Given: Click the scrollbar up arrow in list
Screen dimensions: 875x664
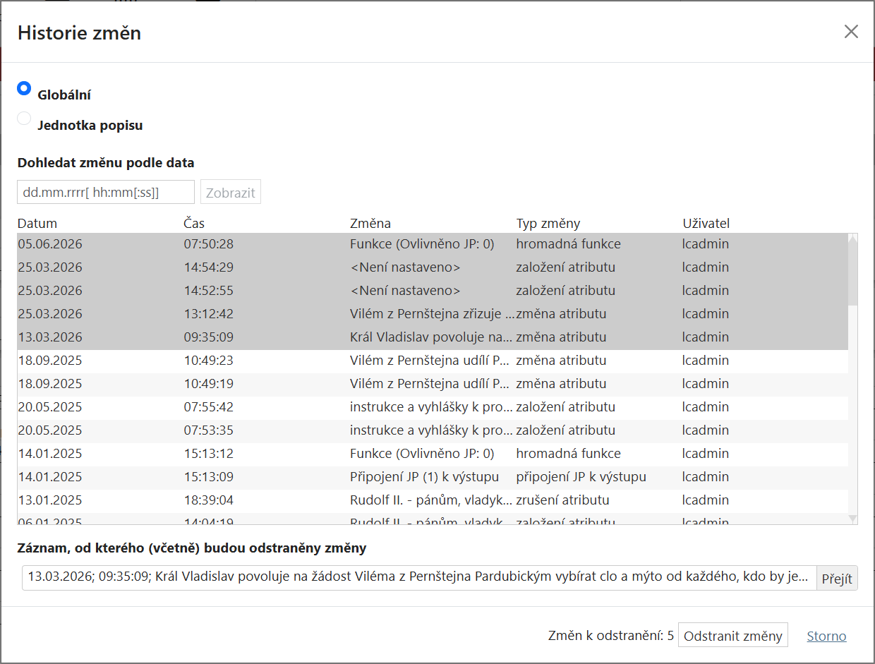Looking at the screenshot, I should click(852, 239).
